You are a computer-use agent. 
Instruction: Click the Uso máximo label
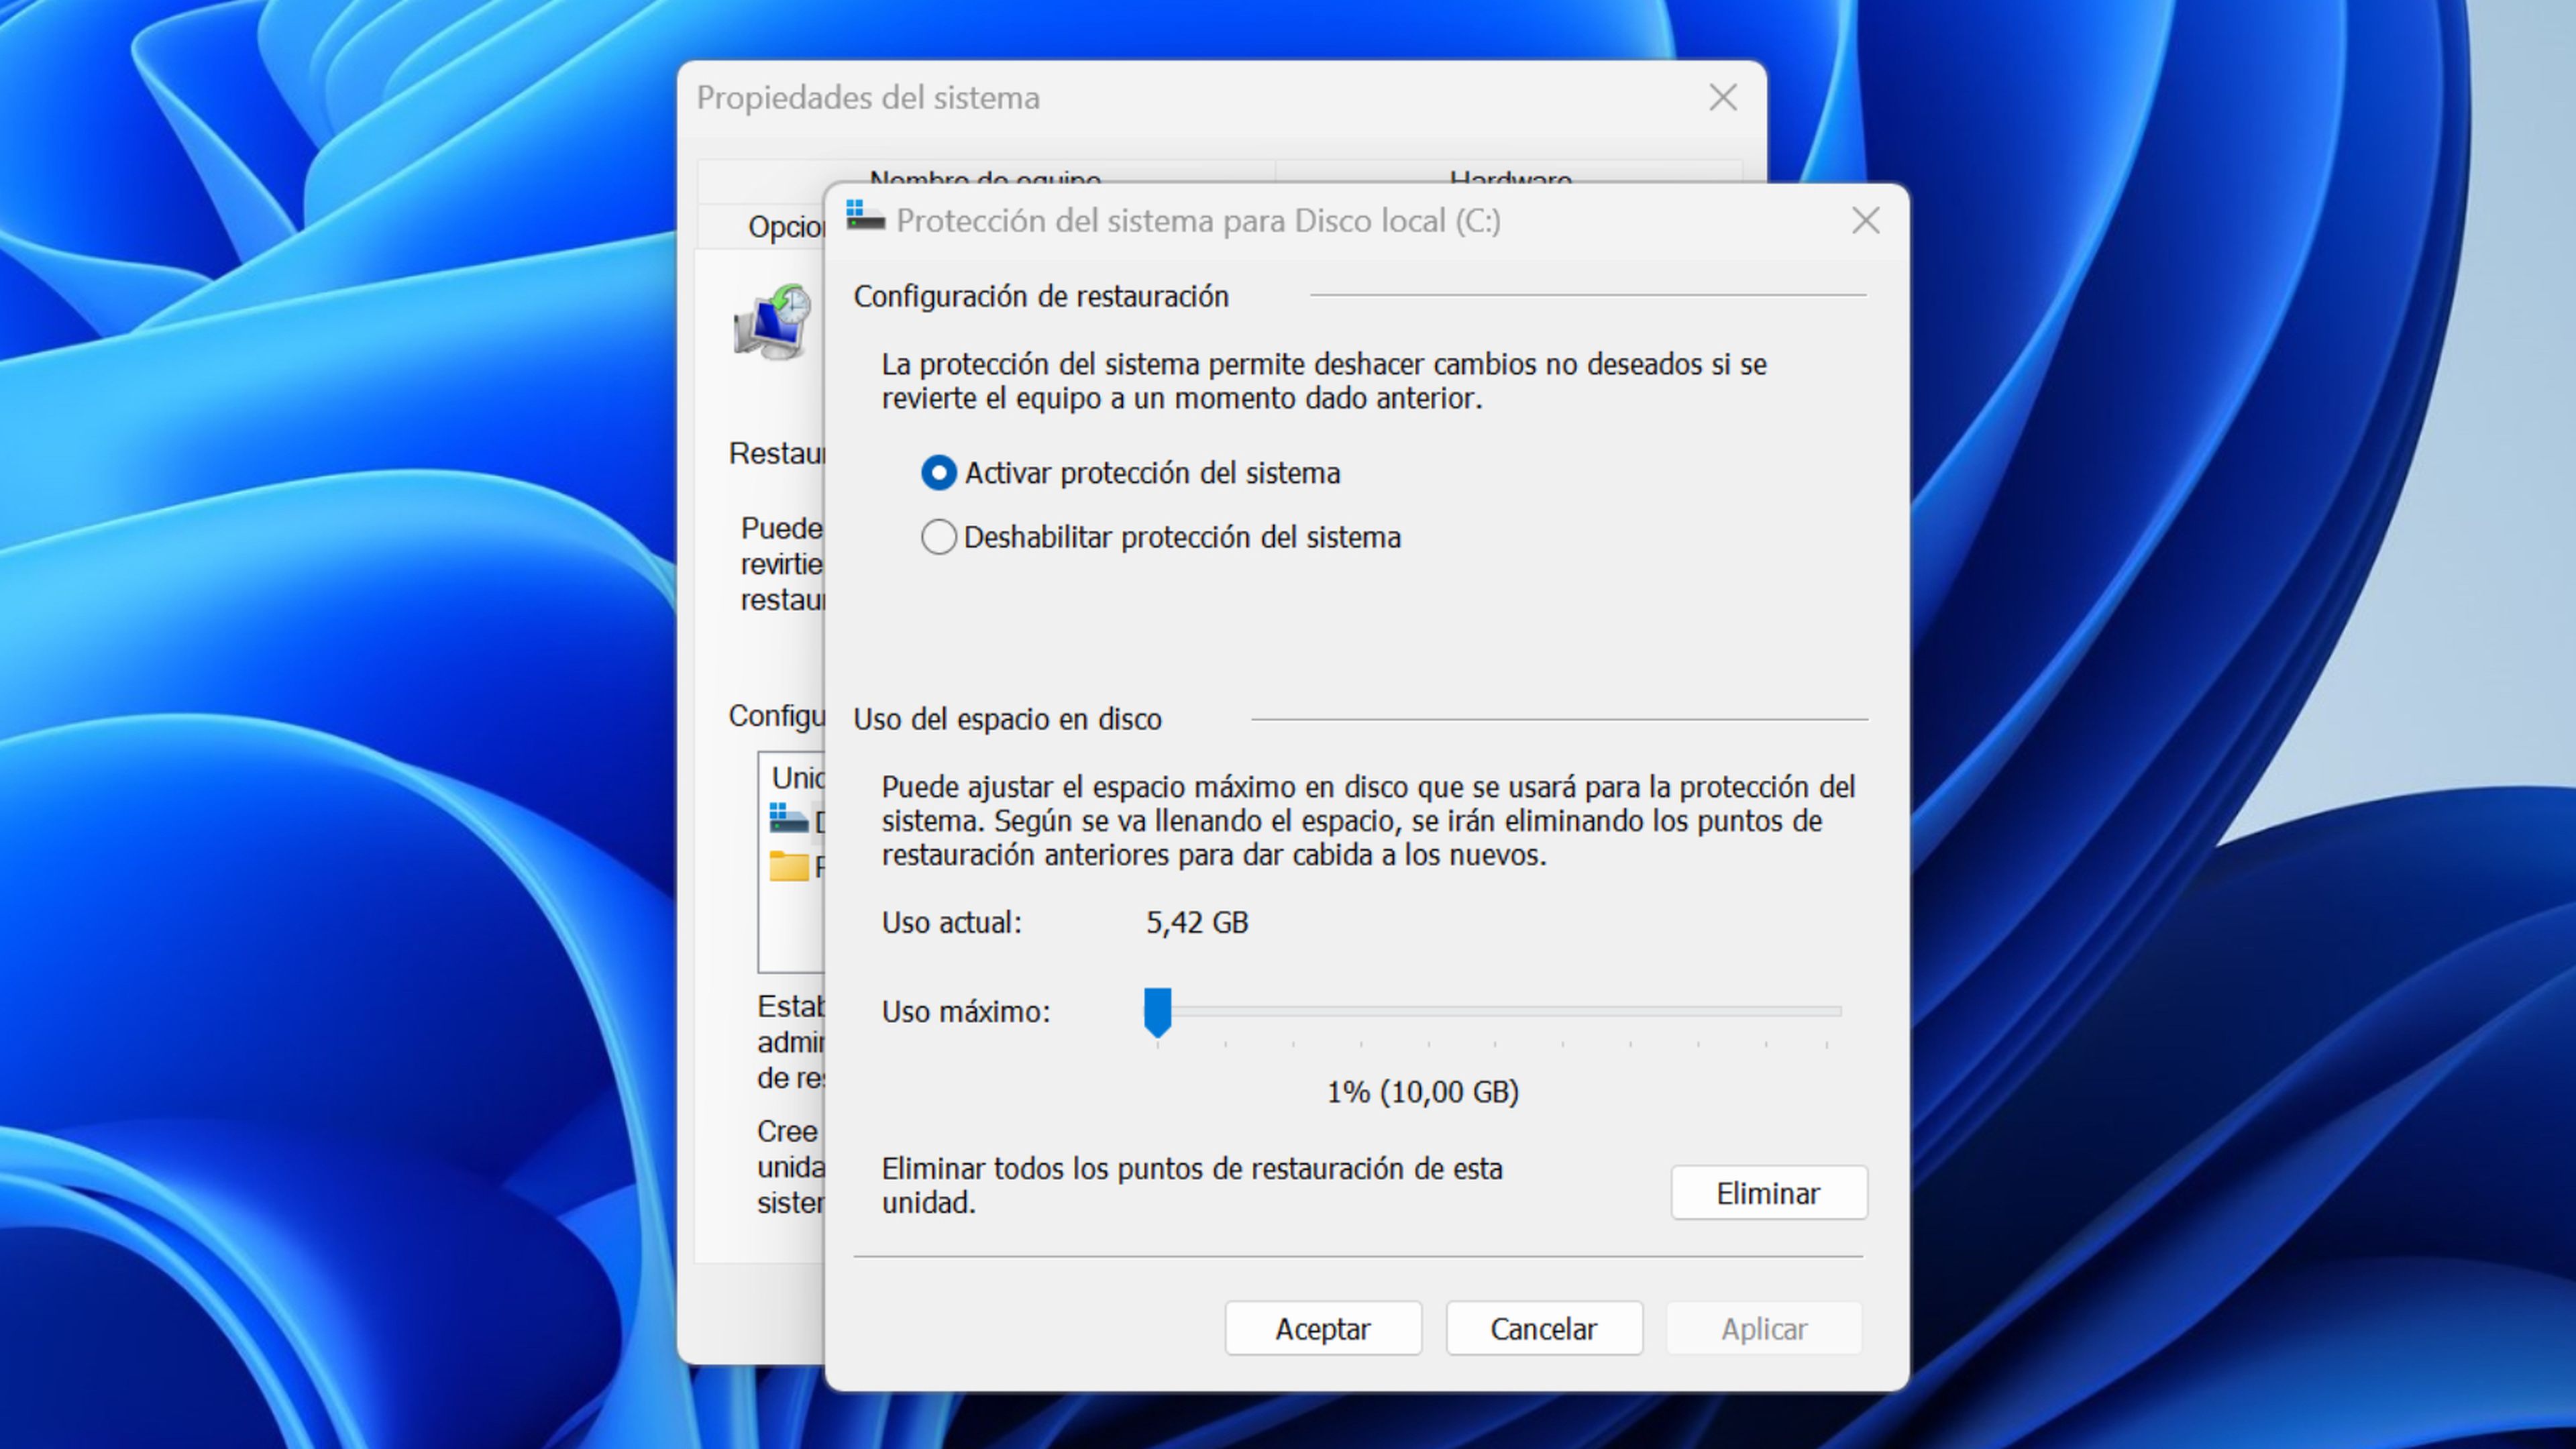966,1012
